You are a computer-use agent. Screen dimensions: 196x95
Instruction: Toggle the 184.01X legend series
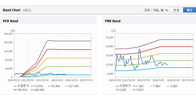point(20,90)
